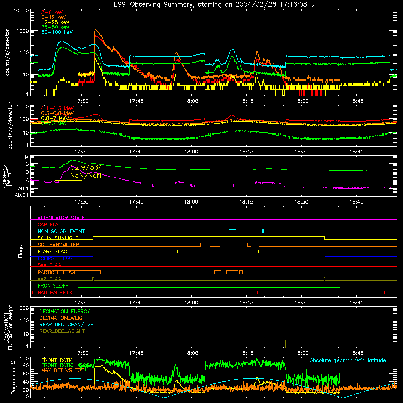Select the '50-100 keV' legend label
This screenshot has width=403, height=403.
pos(56,32)
